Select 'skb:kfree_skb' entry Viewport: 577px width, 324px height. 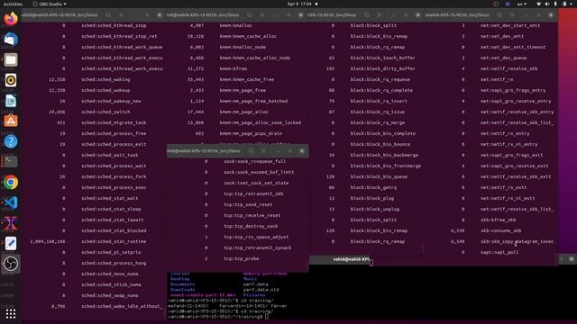pyautogui.click(x=498, y=220)
